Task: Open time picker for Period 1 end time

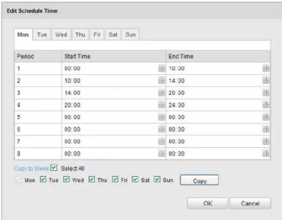Action: [266, 68]
